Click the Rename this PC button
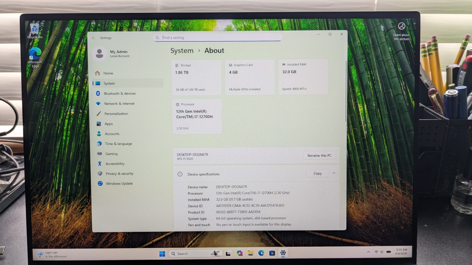 tap(319, 155)
